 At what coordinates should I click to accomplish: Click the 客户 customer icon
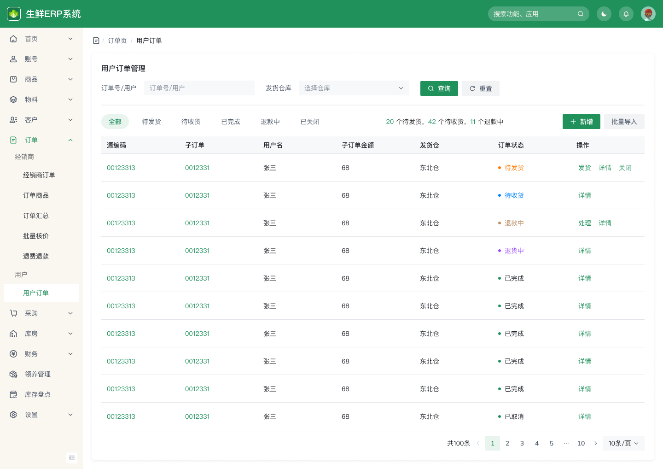coord(13,120)
